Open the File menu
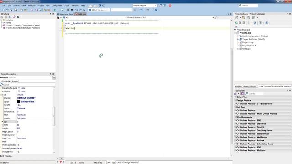 [x=4, y=5]
